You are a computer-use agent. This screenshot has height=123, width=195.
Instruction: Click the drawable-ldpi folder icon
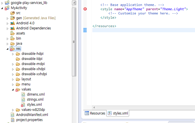[x=18, y=59]
